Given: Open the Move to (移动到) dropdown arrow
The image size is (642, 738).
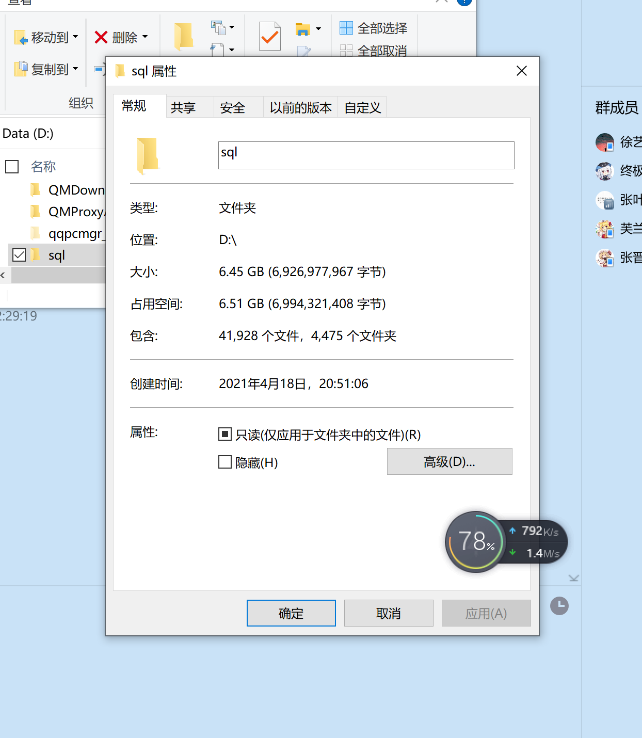Looking at the screenshot, I should click(x=75, y=37).
